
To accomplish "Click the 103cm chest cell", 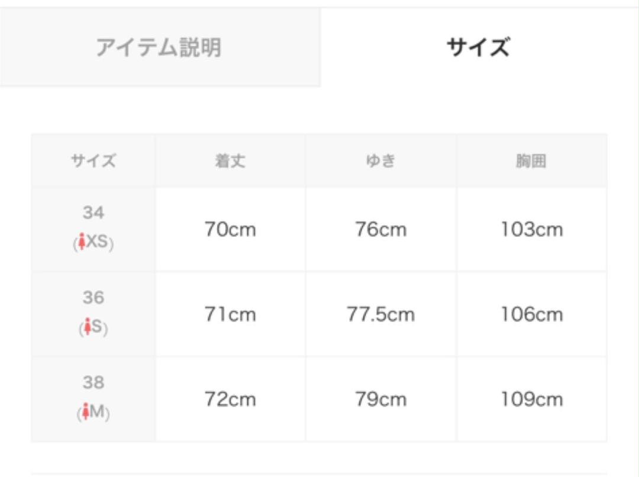I will coord(532,230).
